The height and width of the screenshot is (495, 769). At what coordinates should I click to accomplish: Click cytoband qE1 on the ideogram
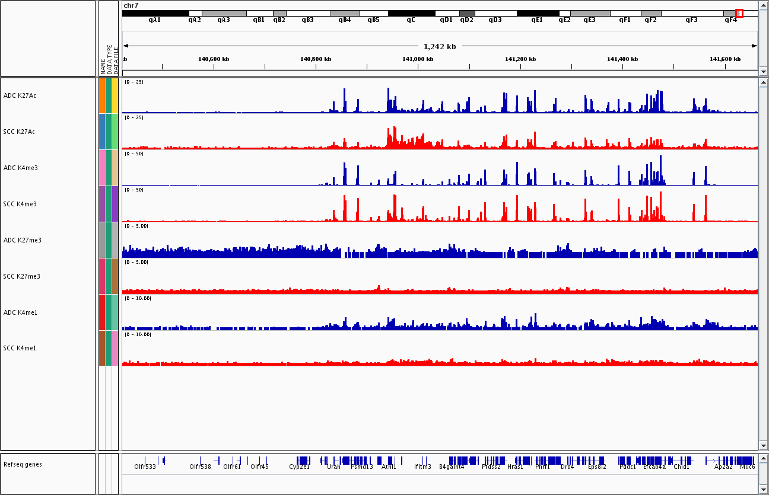(x=537, y=13)
